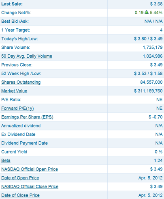Select the Share Volume label
Screen dimensions: 164x199
16,48
